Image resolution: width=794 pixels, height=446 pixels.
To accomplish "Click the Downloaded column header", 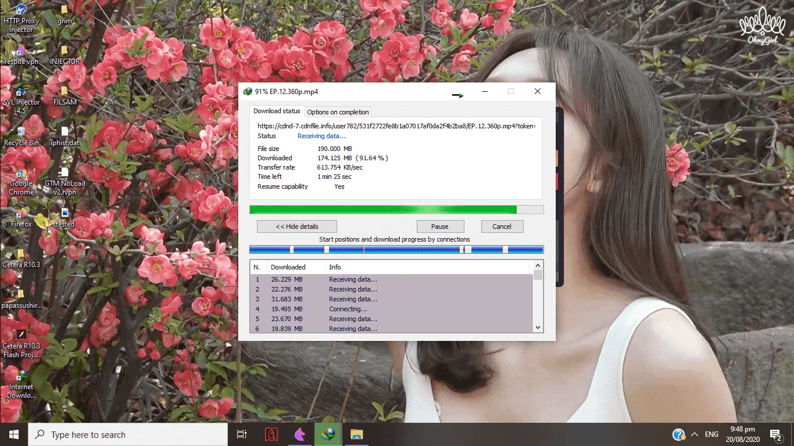I will [x=295, y=267].
